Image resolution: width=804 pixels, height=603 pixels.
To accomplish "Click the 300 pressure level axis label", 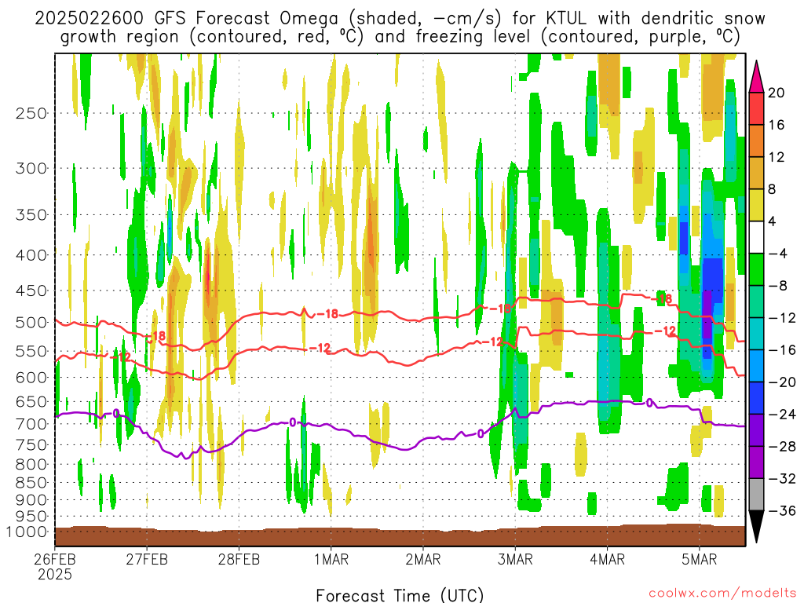I will click(31, 168).
